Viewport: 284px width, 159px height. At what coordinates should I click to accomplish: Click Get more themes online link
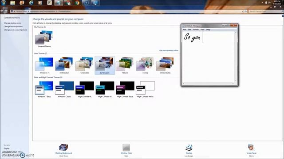coord(169,50)
